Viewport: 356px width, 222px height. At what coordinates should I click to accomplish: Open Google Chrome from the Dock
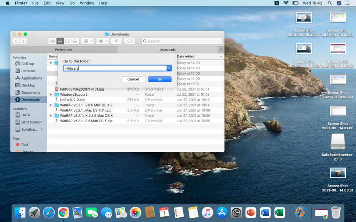click(x=63, y=212)
